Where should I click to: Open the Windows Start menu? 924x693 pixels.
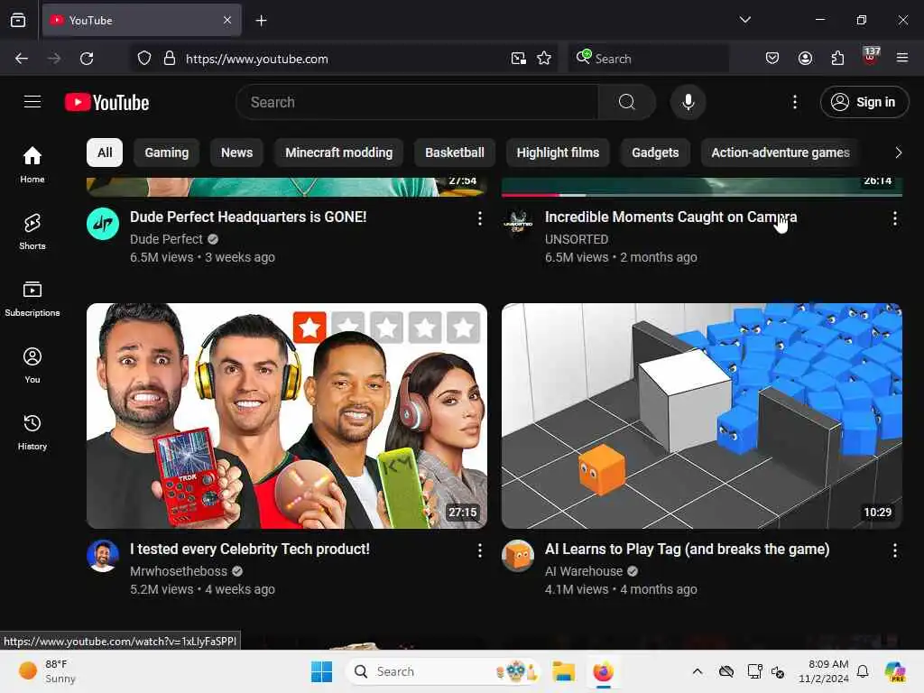pos(322,671)
